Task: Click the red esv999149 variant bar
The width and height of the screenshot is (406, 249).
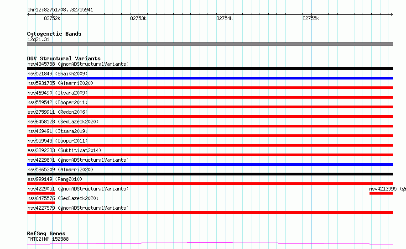Action: tap(210, 184)
